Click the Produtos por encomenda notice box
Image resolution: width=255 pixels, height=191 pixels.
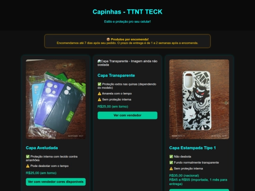tap(127, 41)
